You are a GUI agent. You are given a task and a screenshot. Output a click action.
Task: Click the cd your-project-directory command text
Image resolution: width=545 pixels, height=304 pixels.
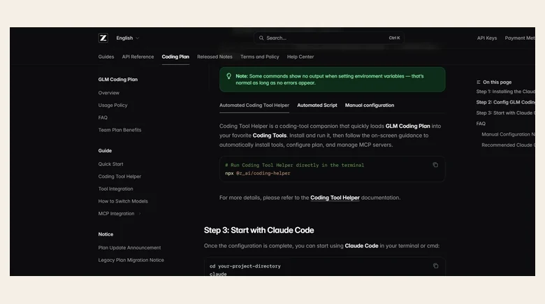tap(245, 266)
